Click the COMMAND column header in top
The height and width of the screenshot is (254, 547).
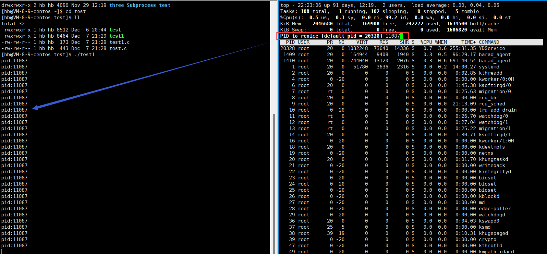click(489, 42)
